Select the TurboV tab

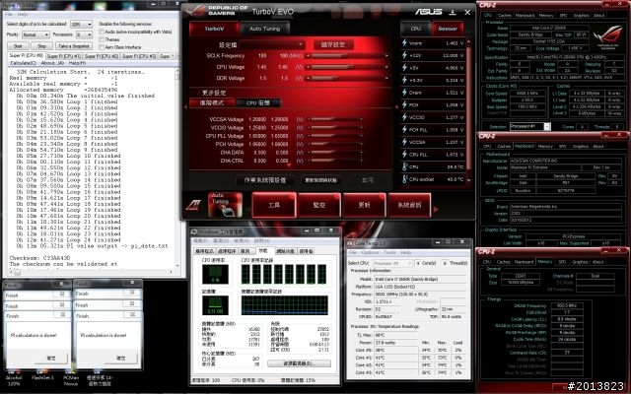tap(214, 29)
